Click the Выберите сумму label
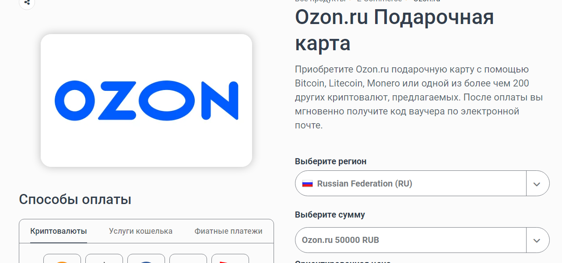Image resolution: width=562 pixels, height=263 pixels. [330, 215]
